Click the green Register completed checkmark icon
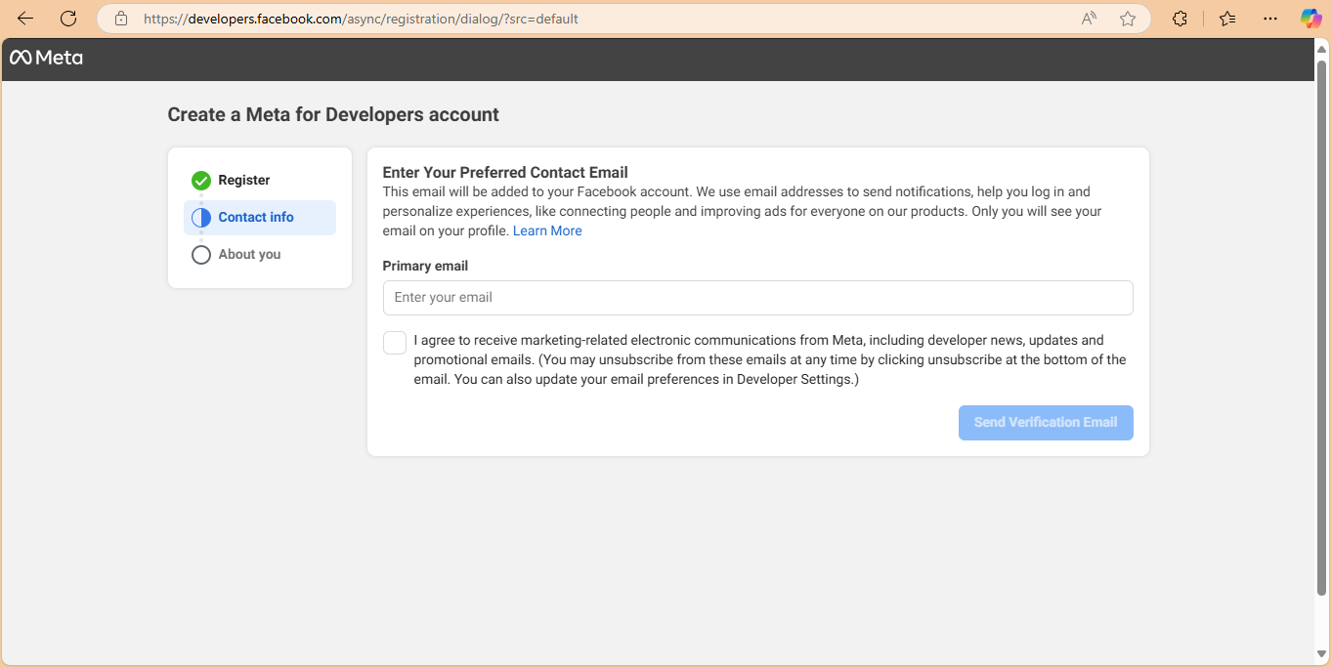Screen dimensions: 1331x668 click(201, 180)
